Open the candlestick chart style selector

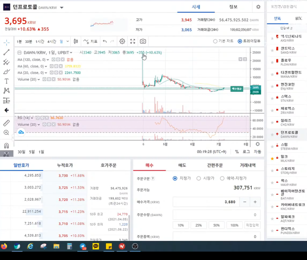[x=76, y=41]
